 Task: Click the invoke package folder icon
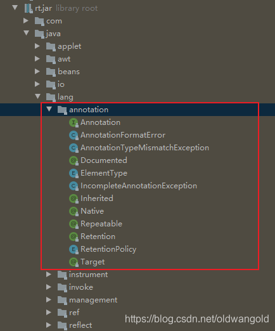pos(62,287)
